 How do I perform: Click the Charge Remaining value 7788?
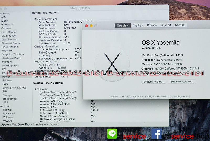coord(78,49)
